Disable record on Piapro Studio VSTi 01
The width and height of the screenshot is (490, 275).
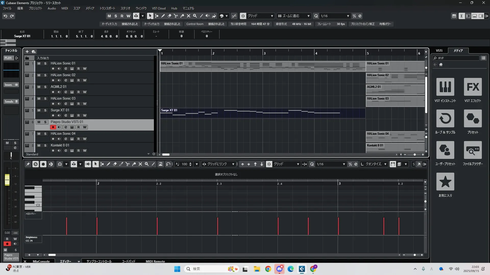click(x=53, y=127)
